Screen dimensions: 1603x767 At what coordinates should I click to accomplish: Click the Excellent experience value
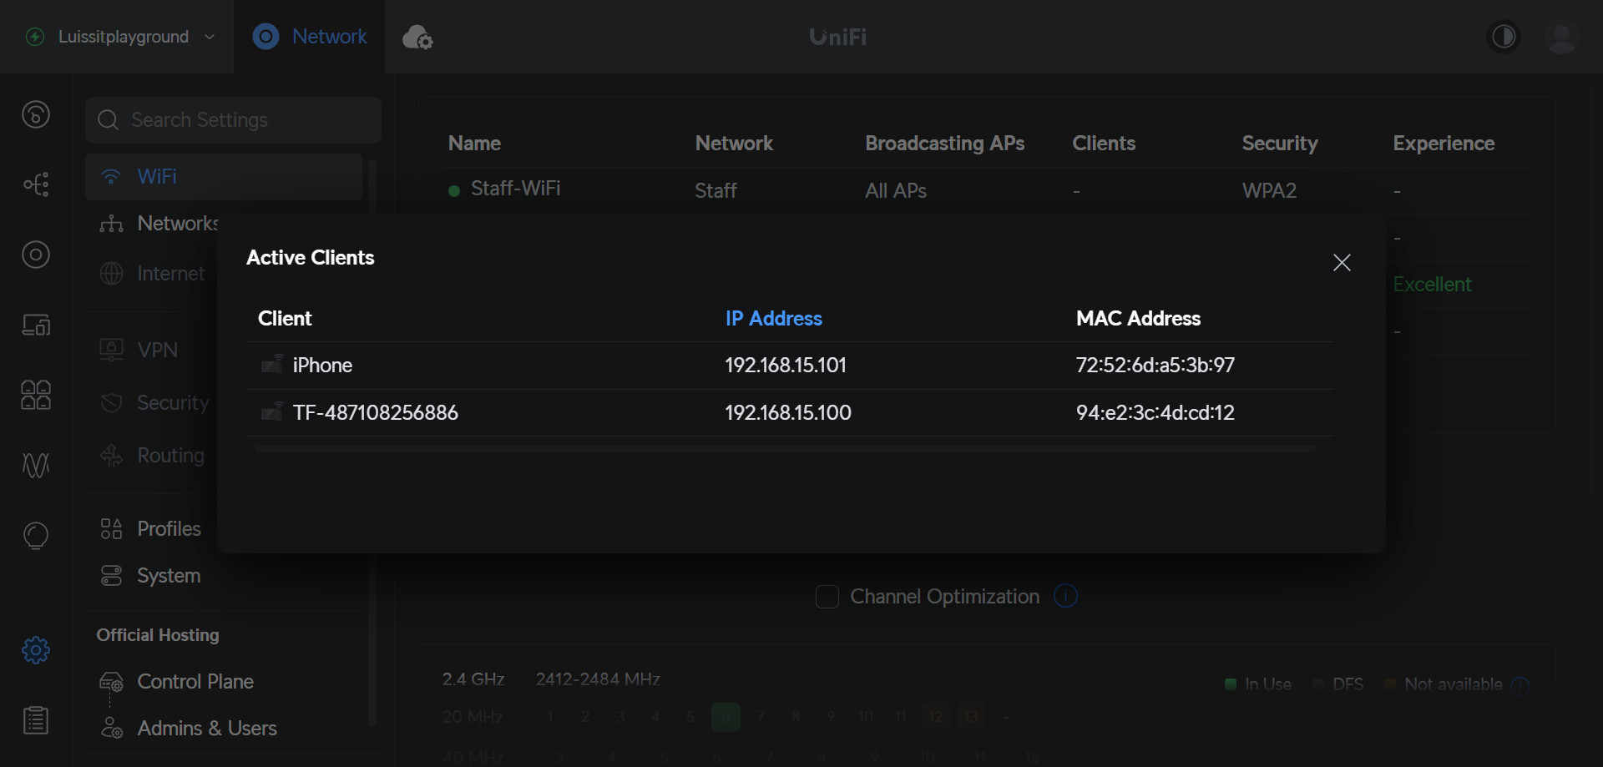[x=1432, y=285]
